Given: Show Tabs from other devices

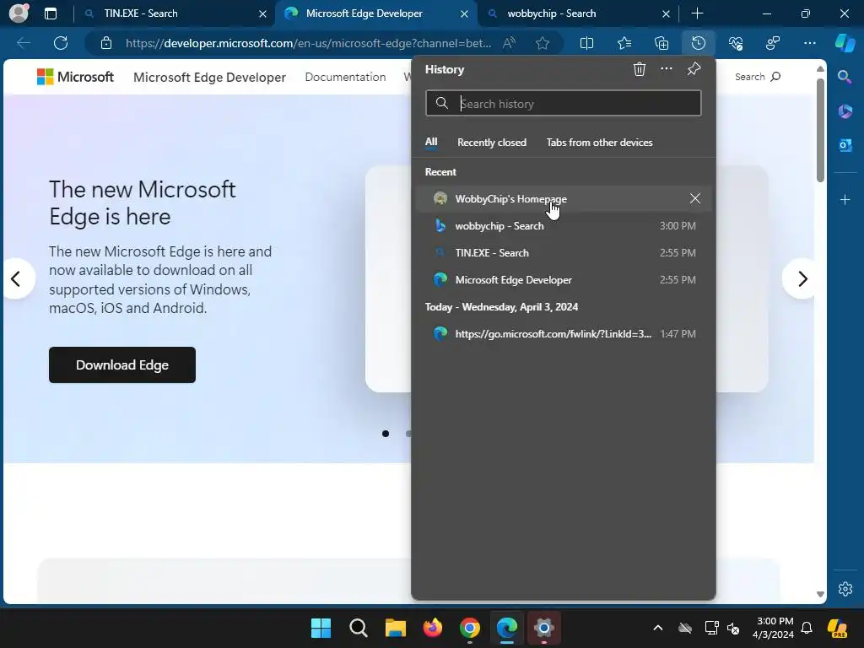Looking at the screenshot, I should [x=600, y=142].
